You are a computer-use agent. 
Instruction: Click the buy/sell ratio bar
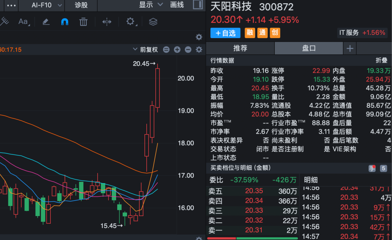pyautogui.click(x=253, y=238)
